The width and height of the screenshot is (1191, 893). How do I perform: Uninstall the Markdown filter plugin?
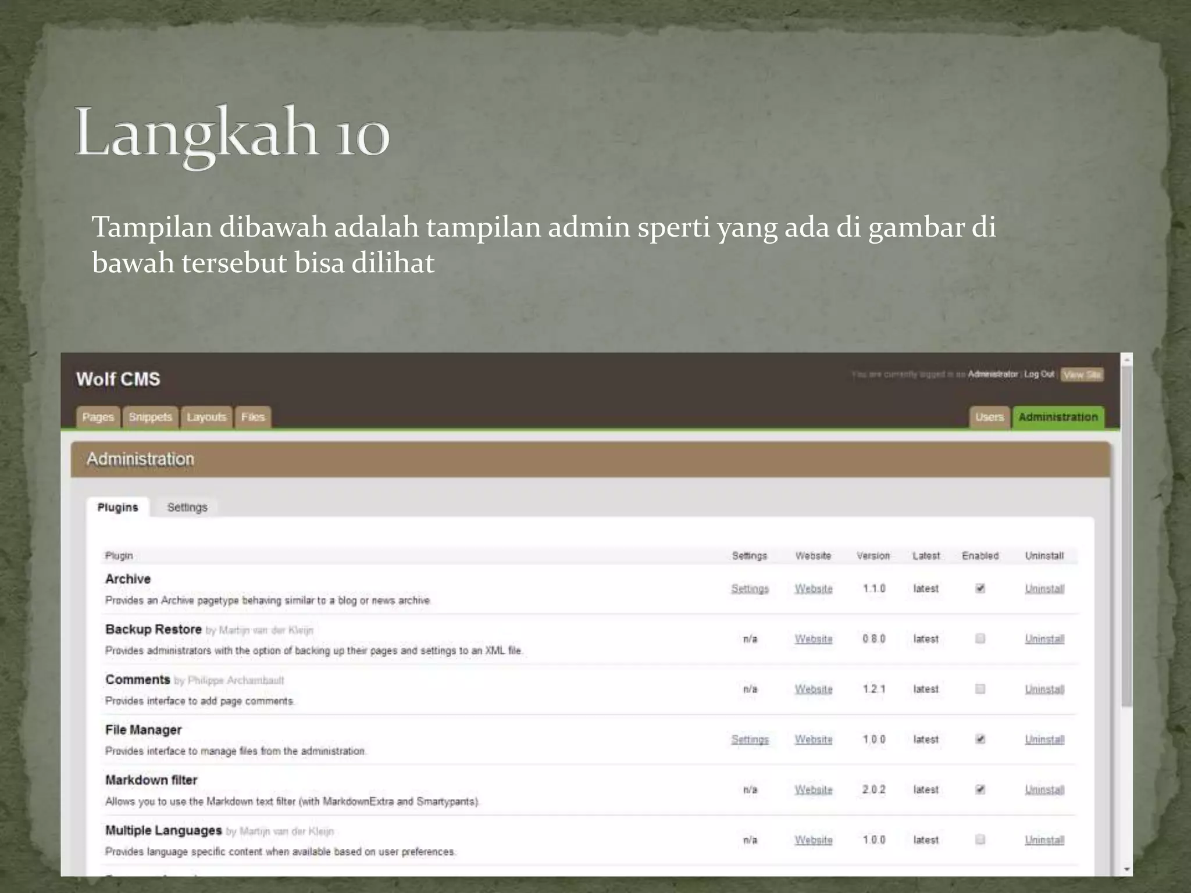click(1044, 790)
